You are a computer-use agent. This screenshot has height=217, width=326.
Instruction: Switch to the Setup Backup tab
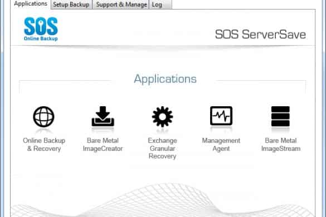(x=71, y=4)
